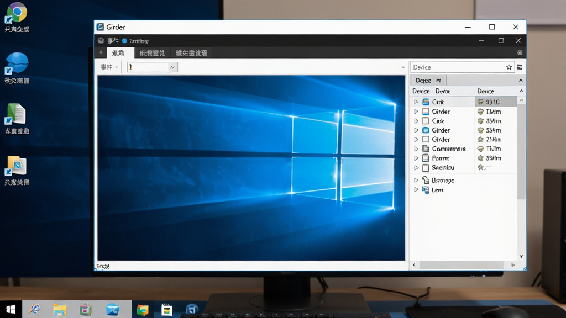Switch to the Depce panel tab
The height and width of the screenshot is (318, 566).
[x=428, y=81]
